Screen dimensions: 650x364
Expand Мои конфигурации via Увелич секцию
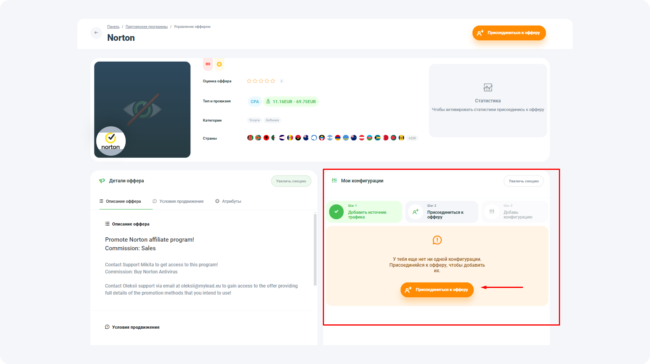click(x=524, y=181)
